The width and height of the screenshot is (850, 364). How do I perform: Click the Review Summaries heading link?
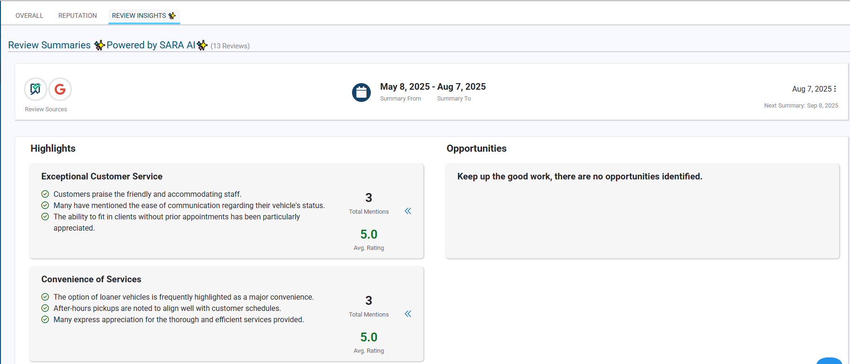pos(49,45)
